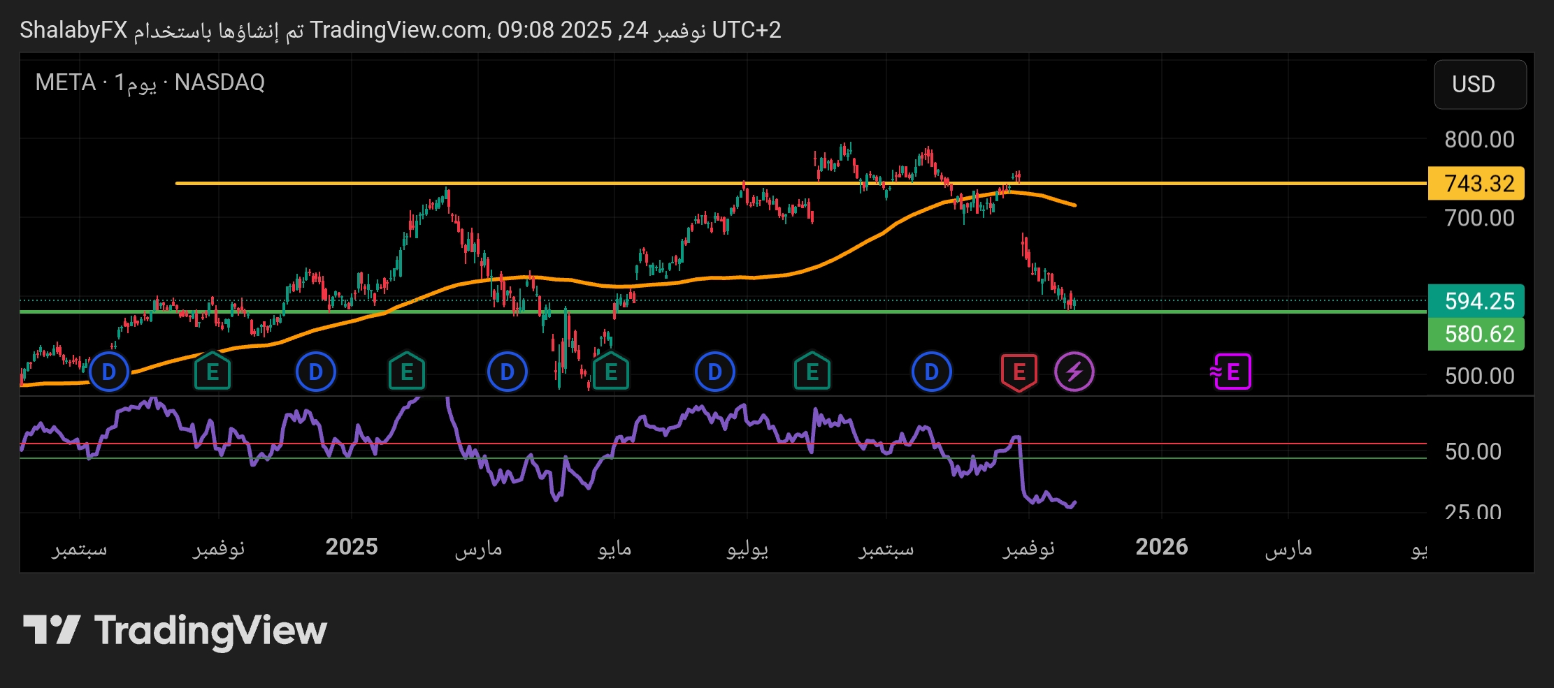Screen dimensions: 1554x688
Task: Click the META NASDAQ symbol title
Action: coord(150,82)
